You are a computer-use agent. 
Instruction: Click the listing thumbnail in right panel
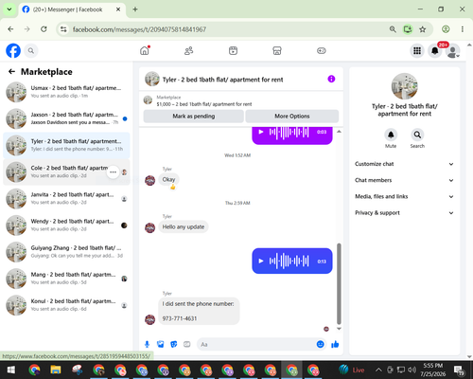[x=404, y=86]
